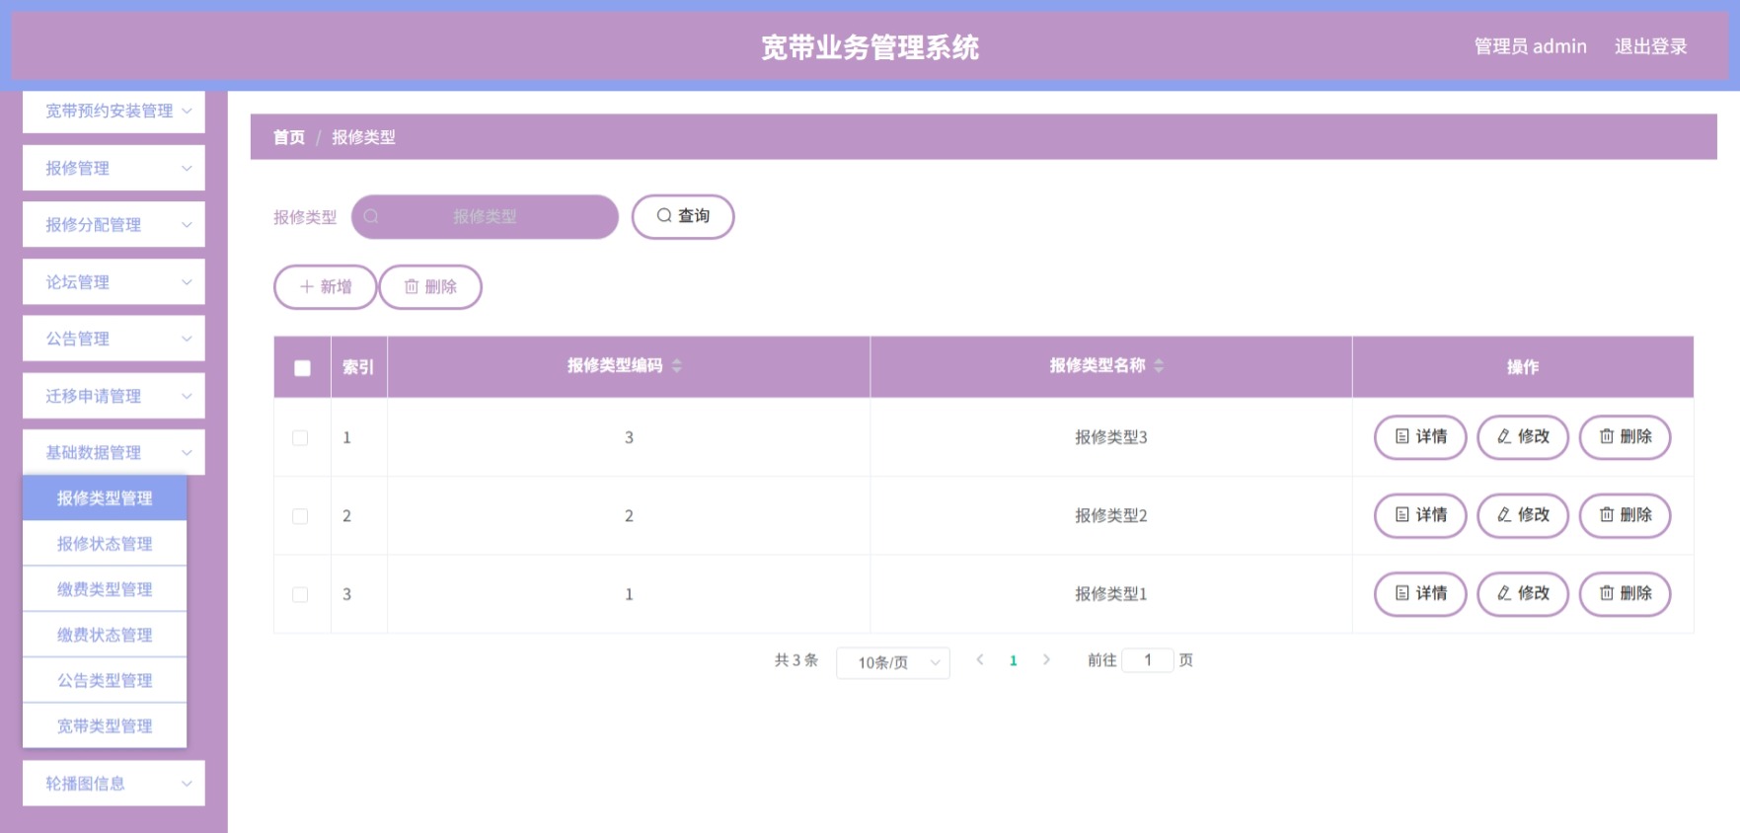Click the 索引 column header
The width and height of the screenshot is (1740, 833).
point(358,367)
